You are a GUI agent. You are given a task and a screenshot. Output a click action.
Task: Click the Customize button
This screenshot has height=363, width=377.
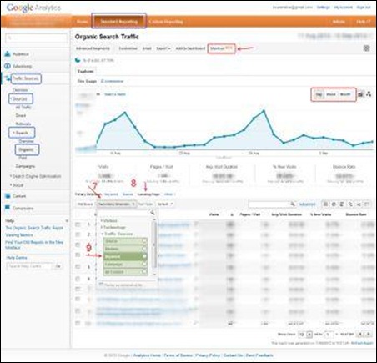128,48
